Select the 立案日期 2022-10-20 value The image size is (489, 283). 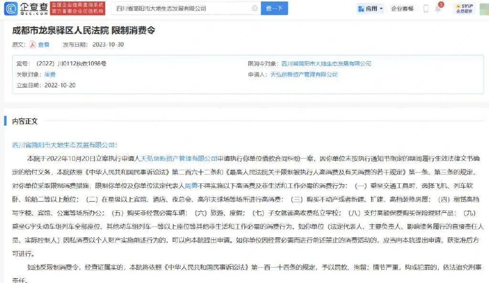(x=60, y=85)
